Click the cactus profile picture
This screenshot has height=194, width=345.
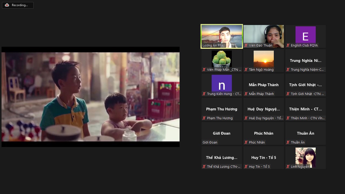pos(222,59)
